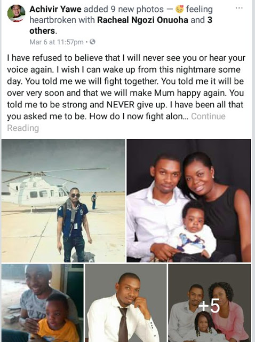Screen dimensions: 255x342
Task: Open Racheal Ngozi Onuoha's tagged profile
Action: point(142,20)
